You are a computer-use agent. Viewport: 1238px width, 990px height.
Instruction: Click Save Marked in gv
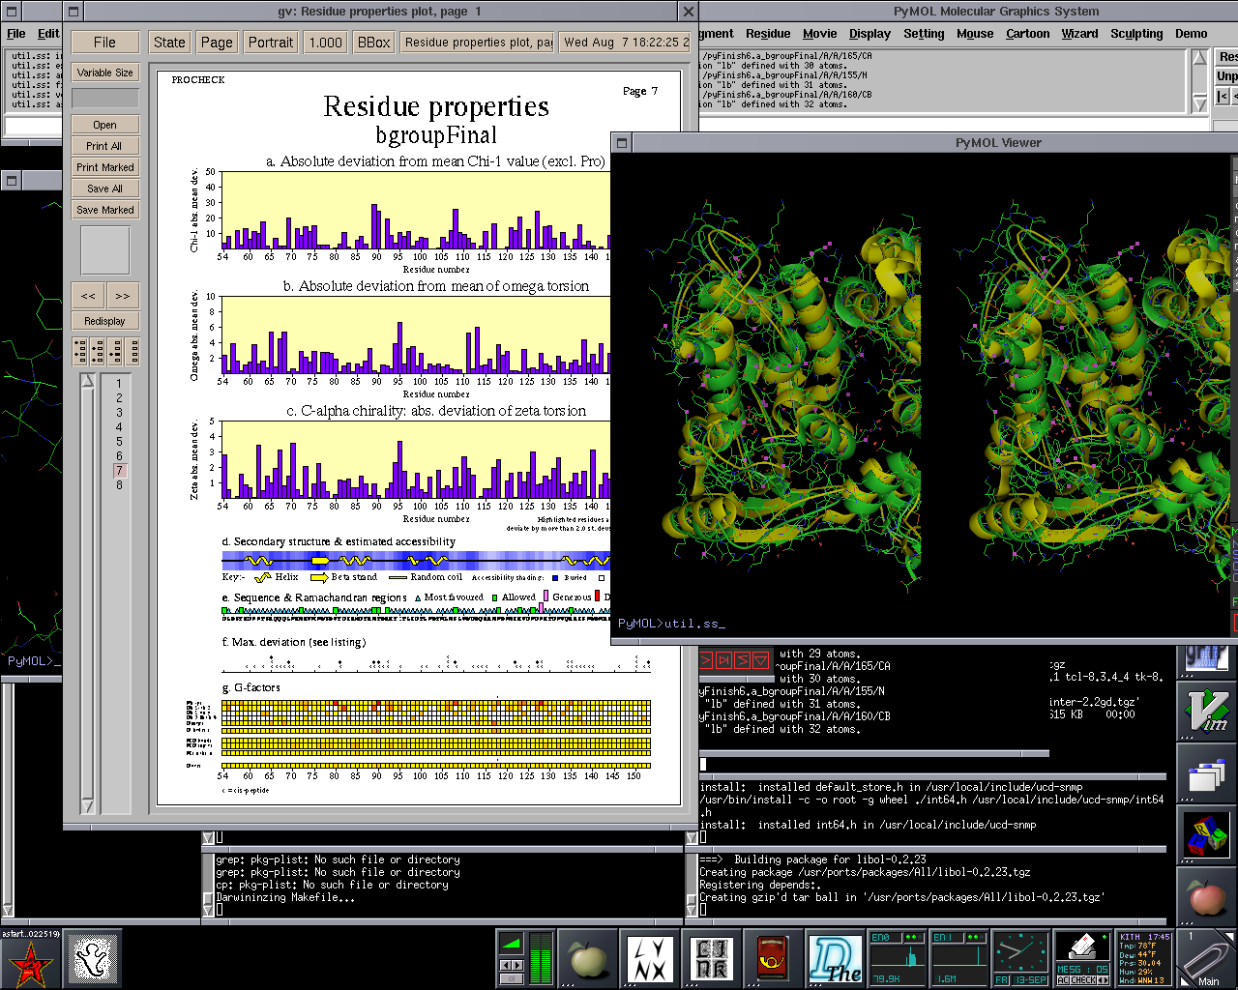pyautogui.click(x=104, y=210)
